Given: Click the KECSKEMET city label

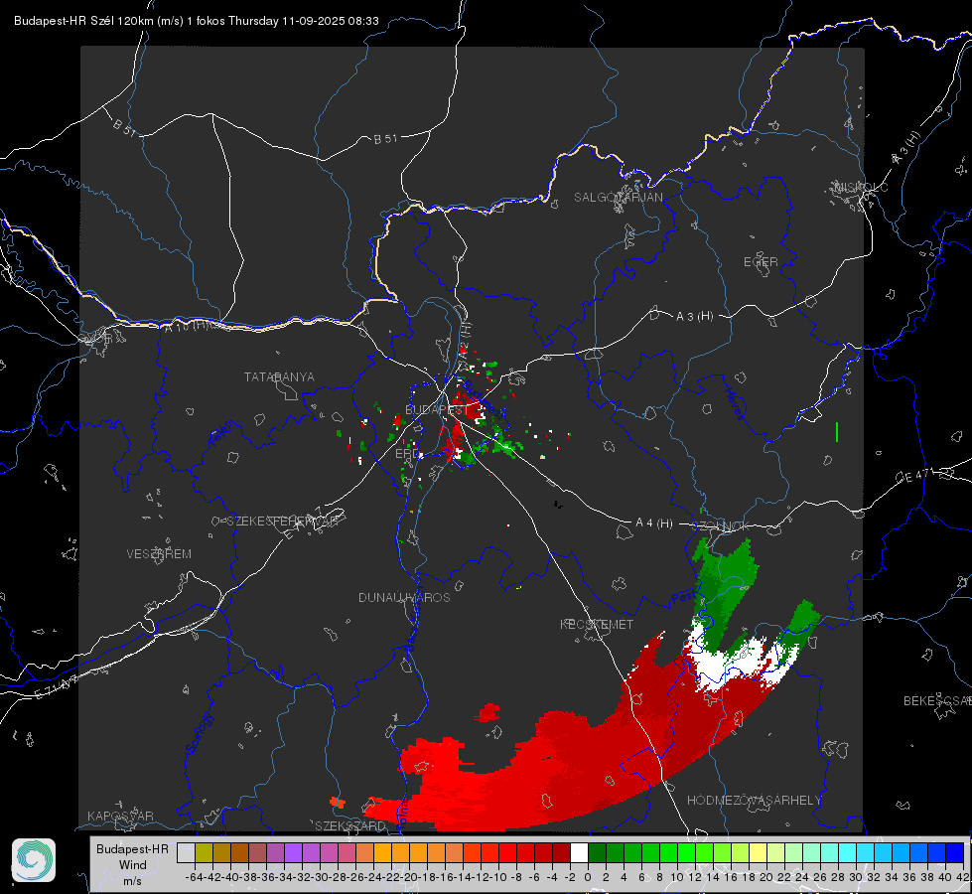Looking at the screenshot, I should point(597,624).
